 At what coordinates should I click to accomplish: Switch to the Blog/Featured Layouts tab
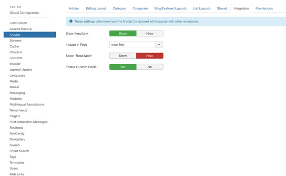click(170, 9)
